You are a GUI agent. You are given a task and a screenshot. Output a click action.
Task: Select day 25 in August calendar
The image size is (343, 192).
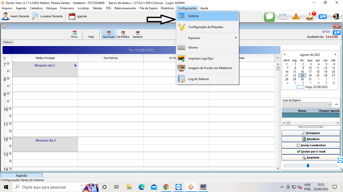click(x=318, y=75)
